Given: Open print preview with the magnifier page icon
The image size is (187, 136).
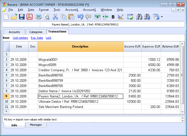Looking at the screenshot, I should 47,17.
